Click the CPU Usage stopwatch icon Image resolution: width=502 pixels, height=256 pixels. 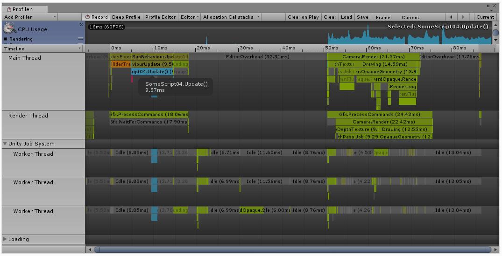[10, 28]
